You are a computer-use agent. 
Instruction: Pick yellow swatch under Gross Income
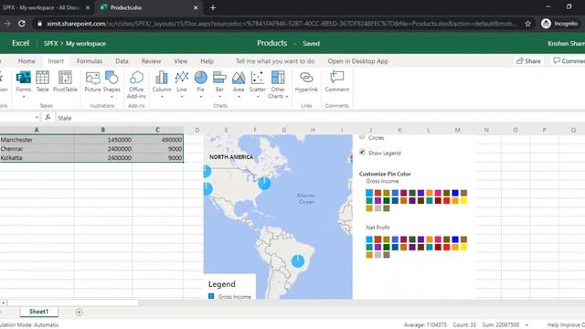pos(463,201)
